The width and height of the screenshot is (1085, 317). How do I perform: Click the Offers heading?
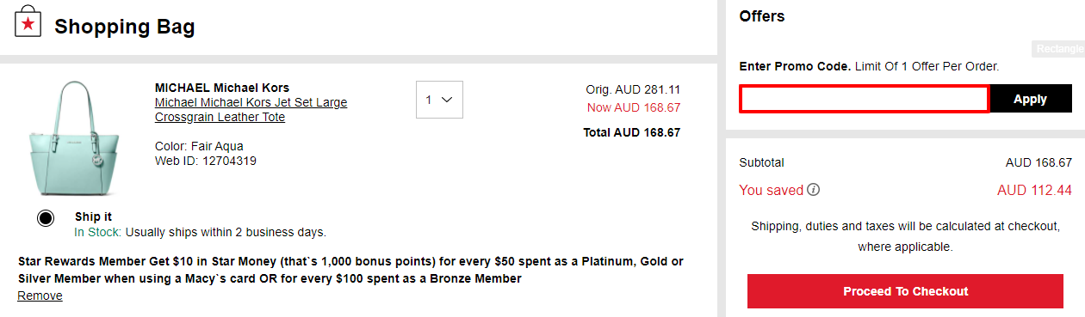pos(762,16)
